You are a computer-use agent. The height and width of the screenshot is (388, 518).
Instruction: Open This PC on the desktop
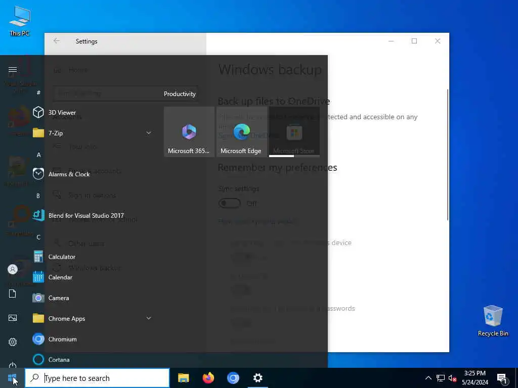coord(20,21)
